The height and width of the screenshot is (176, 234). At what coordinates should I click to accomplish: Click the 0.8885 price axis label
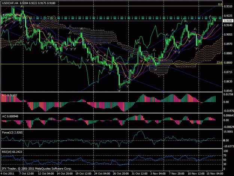click(x=228, y=53)
